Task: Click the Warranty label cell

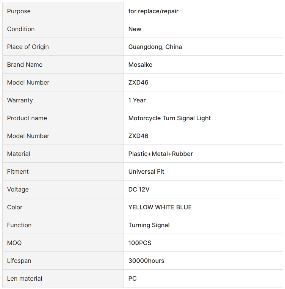Action: [63, 100]
